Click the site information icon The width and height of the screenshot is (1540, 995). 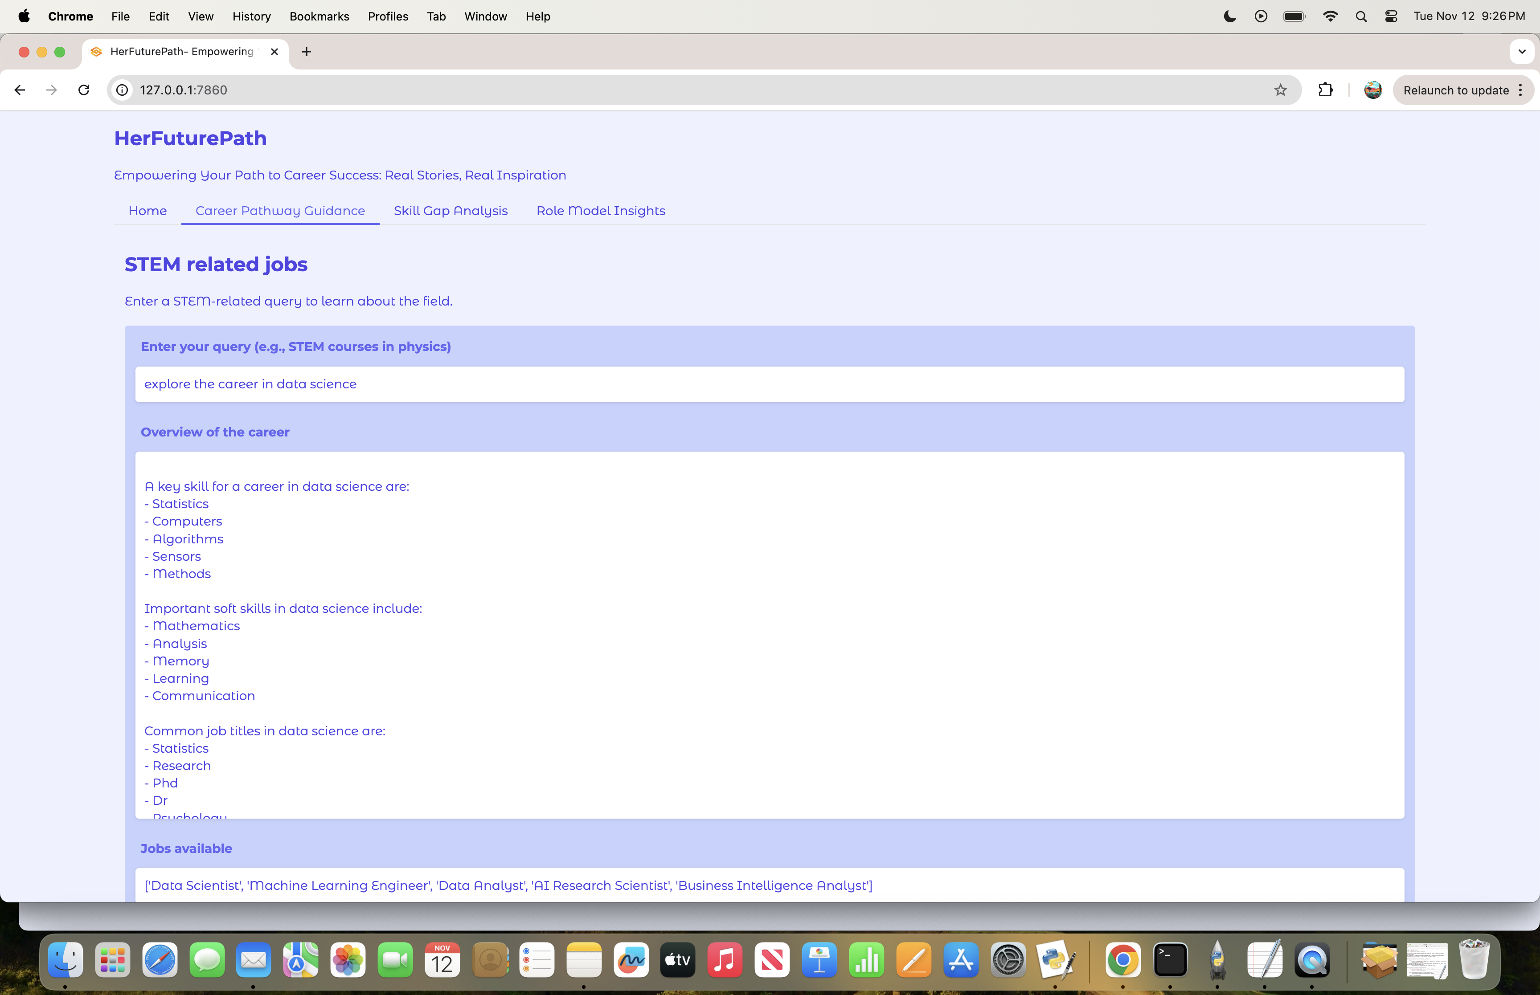pyautogui.click(x=122, y=90)
